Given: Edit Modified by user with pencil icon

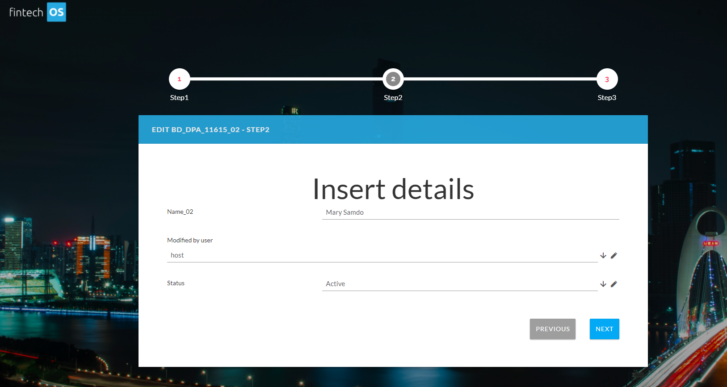Looking at the screenshot, I should 614,255.
